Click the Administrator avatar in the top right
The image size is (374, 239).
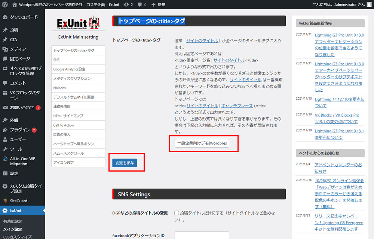(369, 4)
